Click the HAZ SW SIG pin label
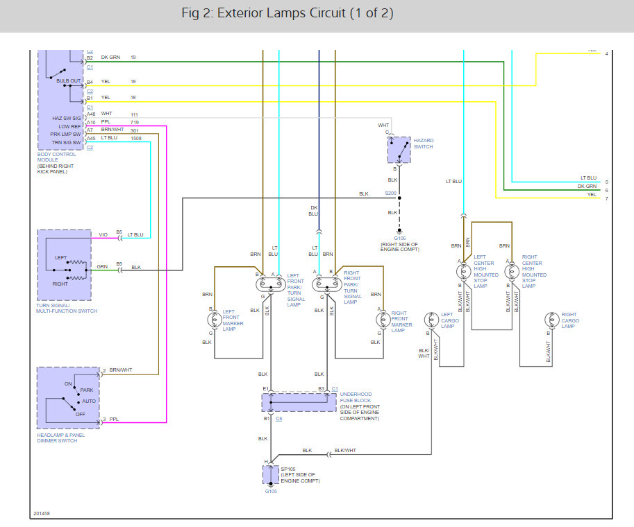 point(66,119)
